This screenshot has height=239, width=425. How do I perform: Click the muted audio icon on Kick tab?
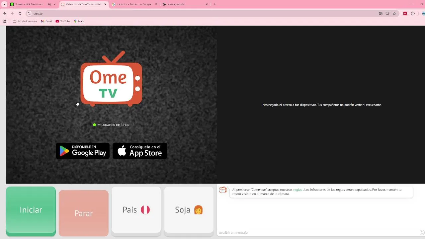pyautogui.click(x=49, y=4)
